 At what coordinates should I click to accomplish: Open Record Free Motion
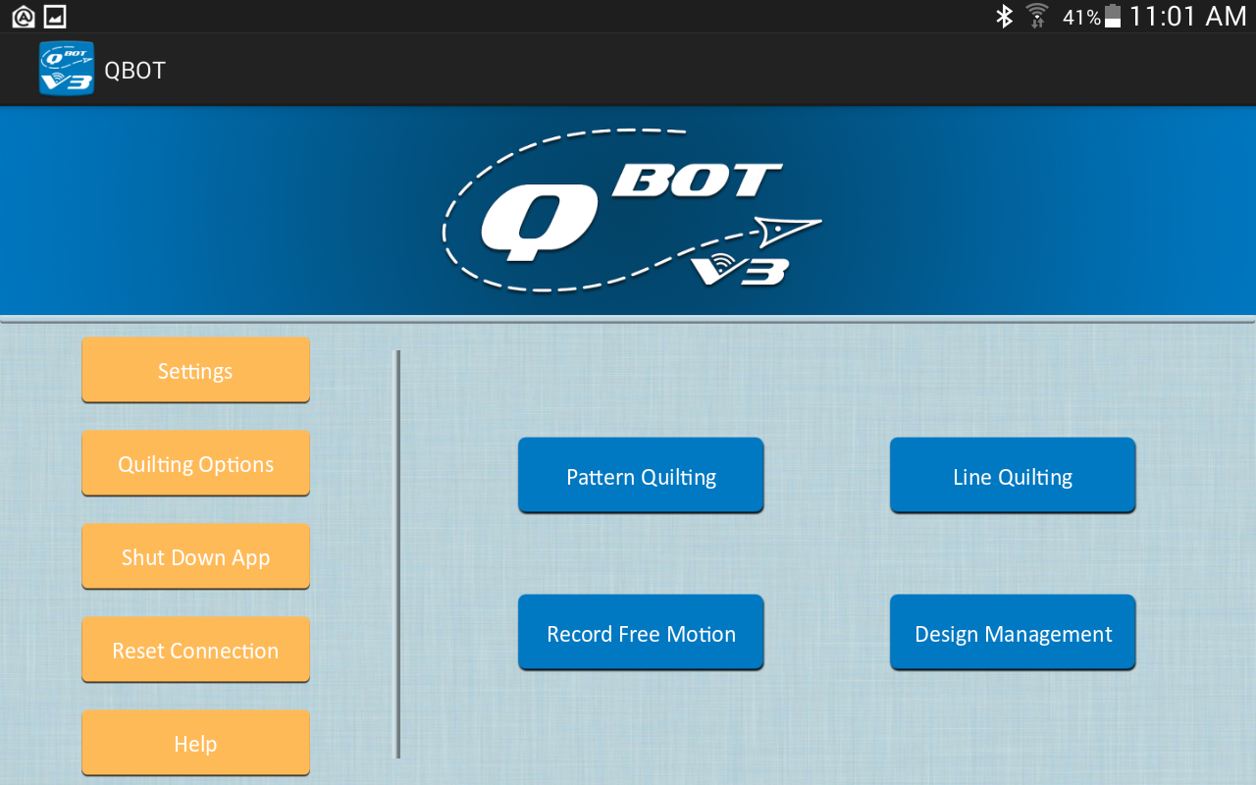pos(641,632)
